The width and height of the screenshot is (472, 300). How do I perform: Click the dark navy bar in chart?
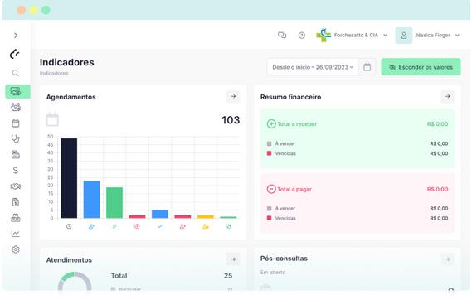click(69, 178)
